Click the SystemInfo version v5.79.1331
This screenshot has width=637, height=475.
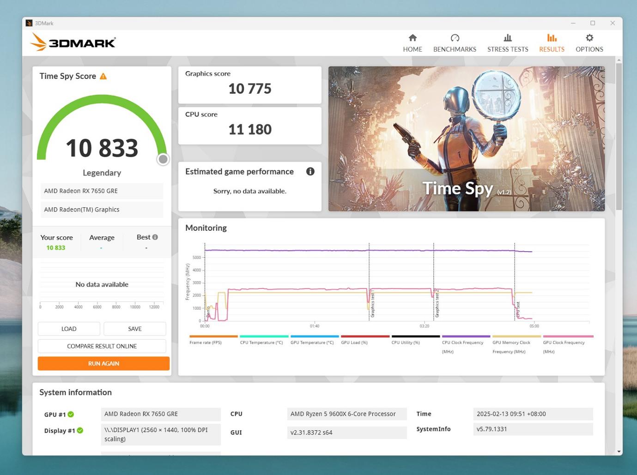tap(533, 429)
